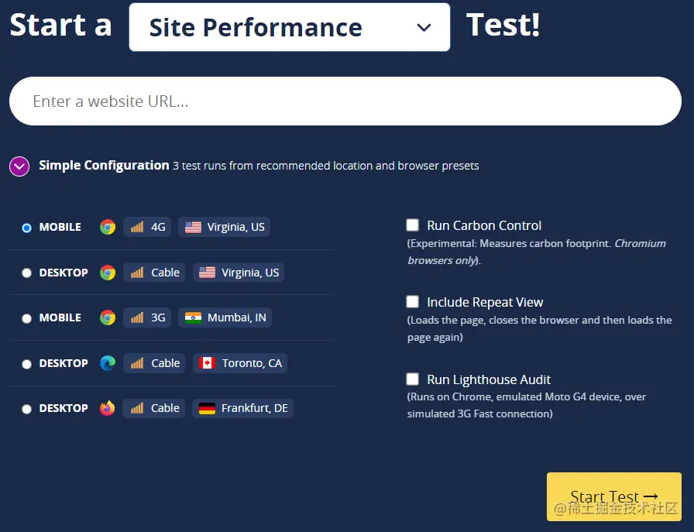
Task: Select the Desktop Firefox Frankfurt radio button
Action: click(27, 409)
